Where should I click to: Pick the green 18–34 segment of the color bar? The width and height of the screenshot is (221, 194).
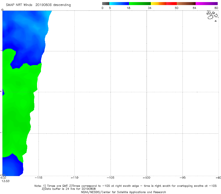[140, 4]
